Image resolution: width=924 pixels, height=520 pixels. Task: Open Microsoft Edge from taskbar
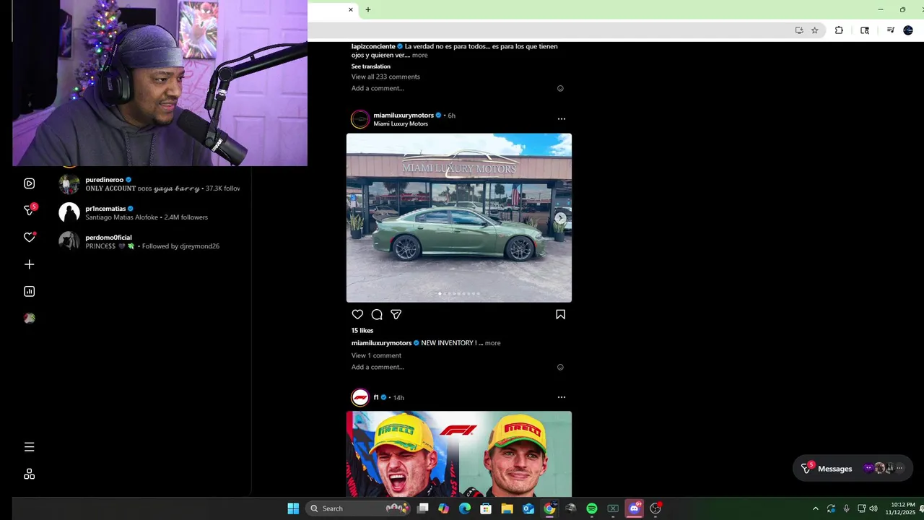(x=465, y=508)
